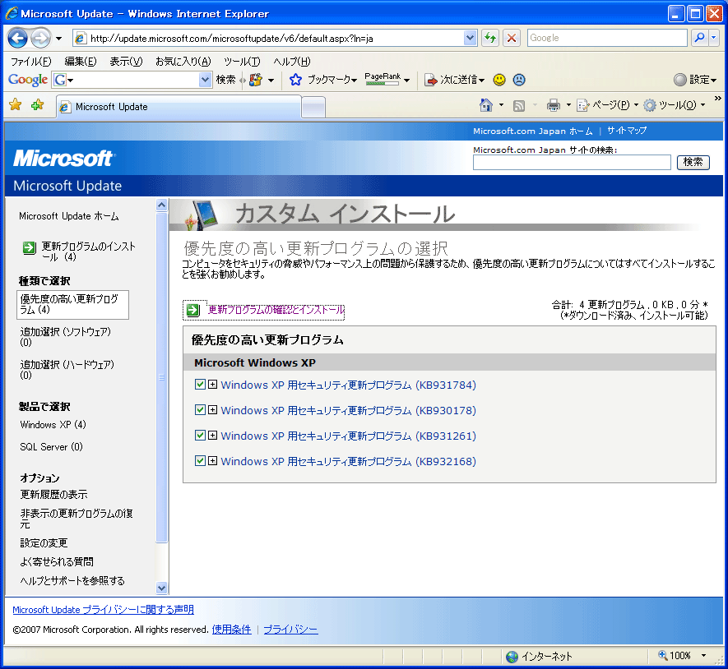Expand details for KB930178 update
This screenshot has width=728, height=669.
point(212,409)
